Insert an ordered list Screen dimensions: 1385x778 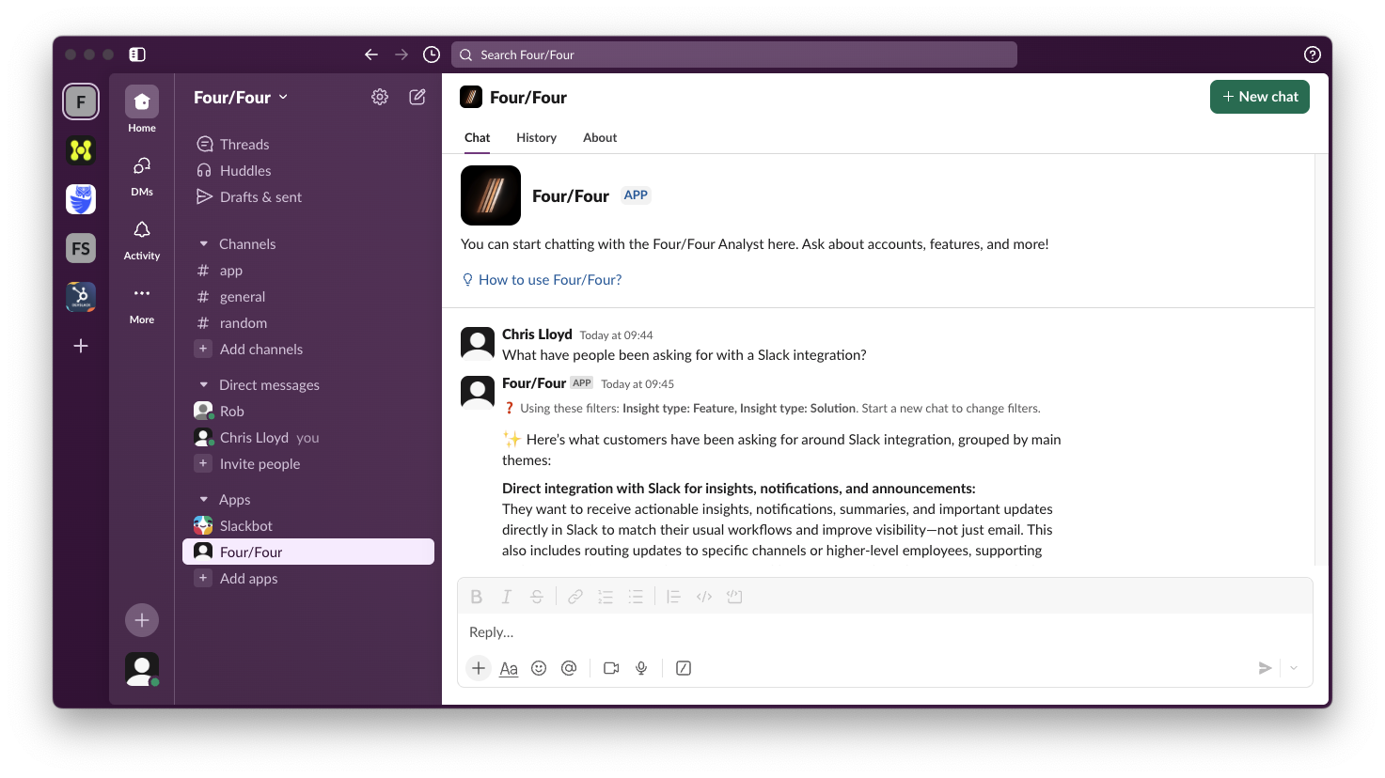click(606, 597)
